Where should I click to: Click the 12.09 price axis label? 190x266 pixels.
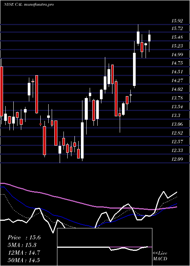[x=177, y=159]
